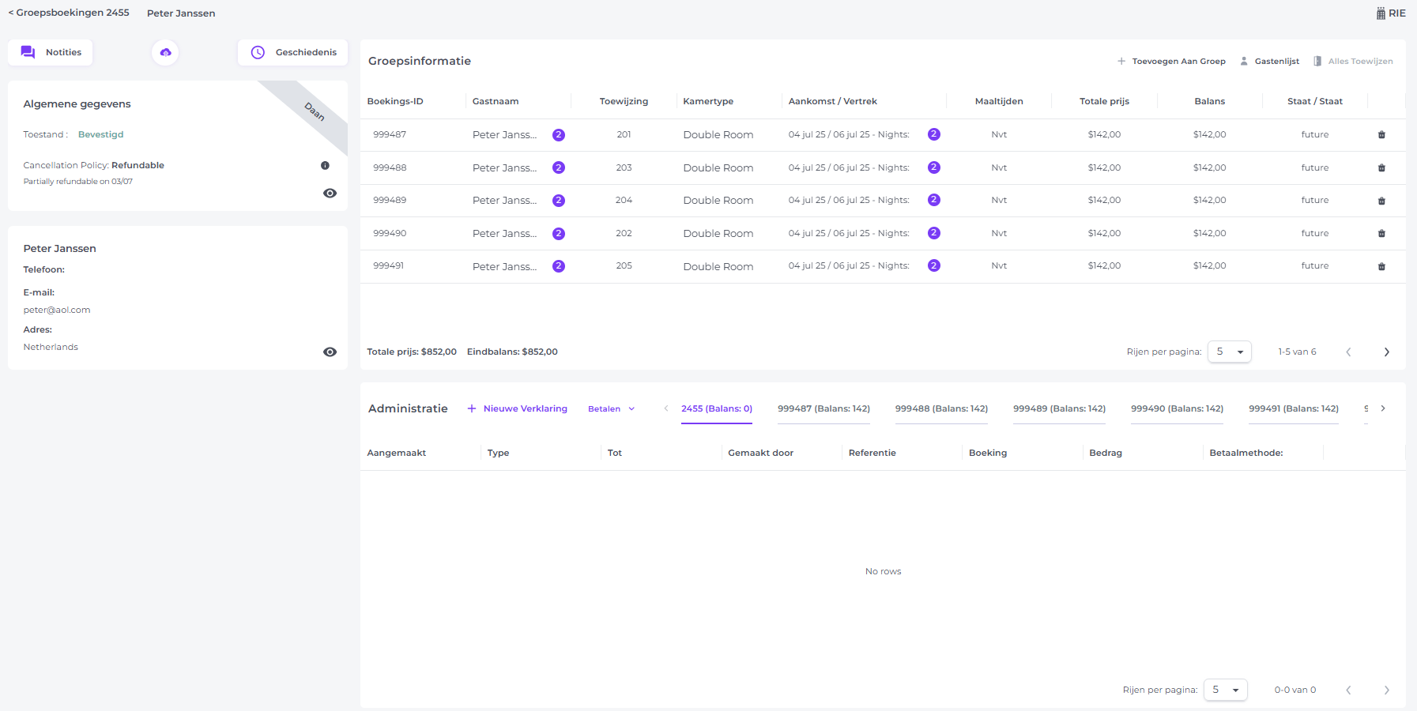The height and width of the screenshot is (711, 1417).
Task: Click room assignment 203 cell
Action: 624,167
